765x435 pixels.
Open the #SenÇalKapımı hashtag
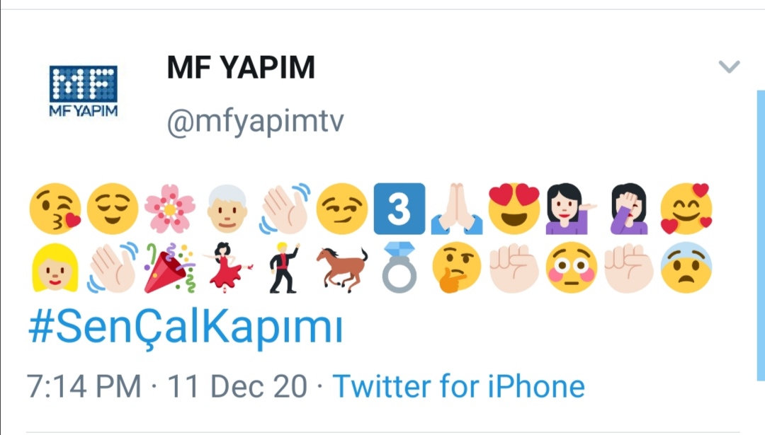(186, 326)
